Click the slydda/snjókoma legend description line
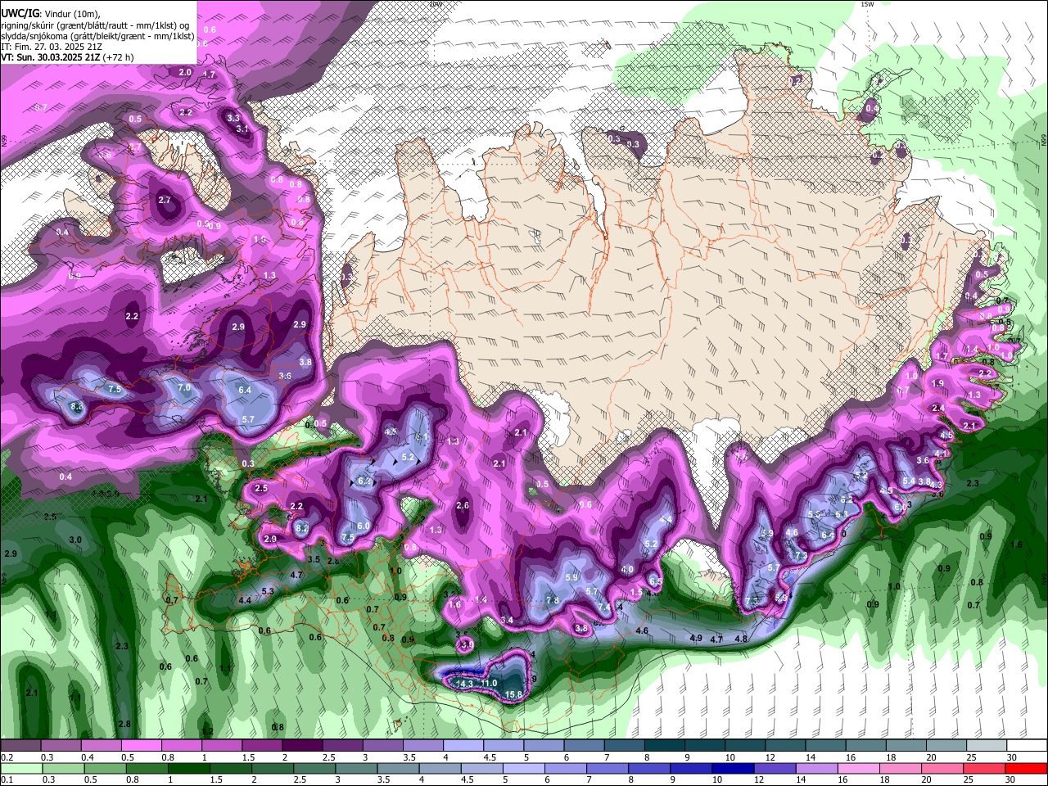 click(x=97, y=36)
